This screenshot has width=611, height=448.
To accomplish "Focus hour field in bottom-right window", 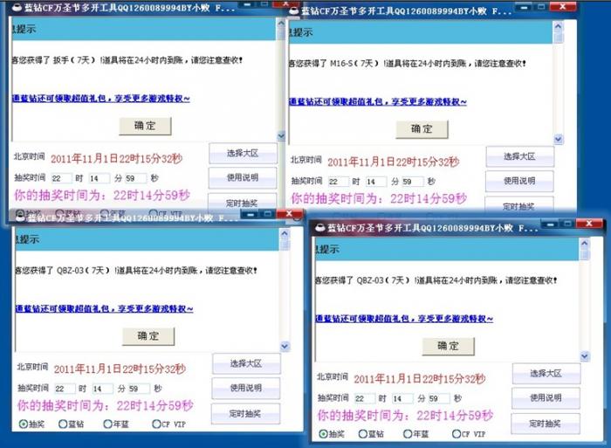I will [365, 398].
